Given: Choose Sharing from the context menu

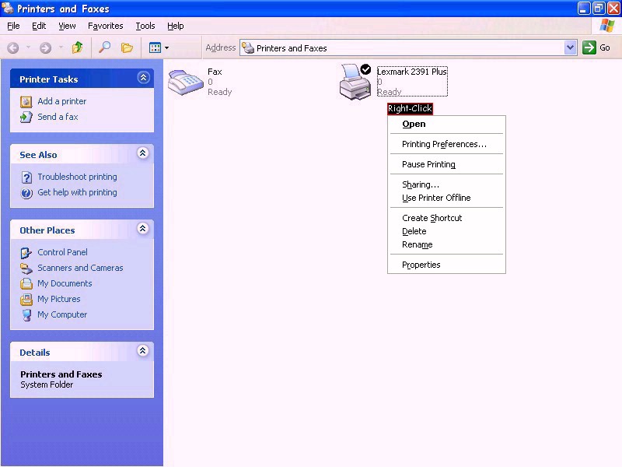Looking at the screenshot, I should point(446,184).
